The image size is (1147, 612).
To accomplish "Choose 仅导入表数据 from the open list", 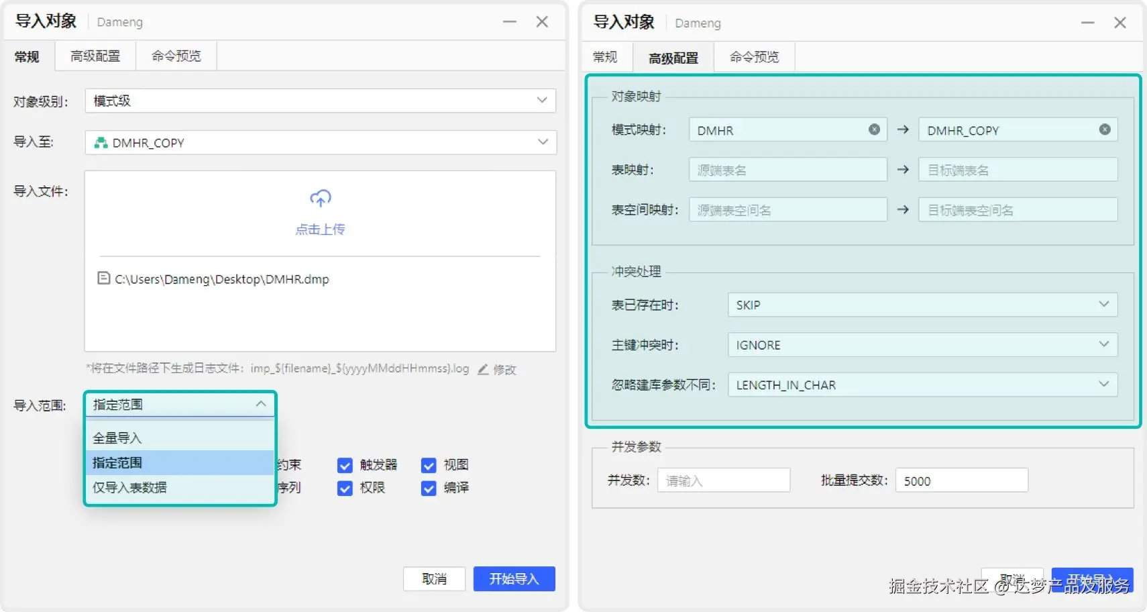I will coord(180,488).
